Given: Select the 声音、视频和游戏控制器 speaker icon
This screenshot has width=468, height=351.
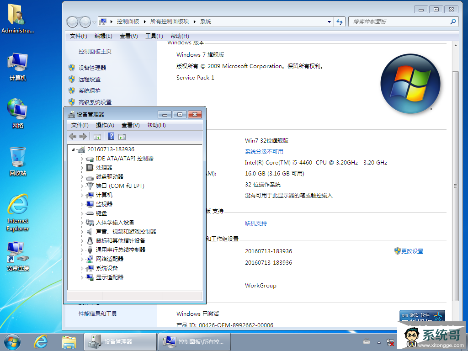Looking at the screenshot, I should point(89,232).
